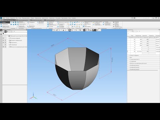
Task: Select the Add Component tool icon
Action: 18,22
